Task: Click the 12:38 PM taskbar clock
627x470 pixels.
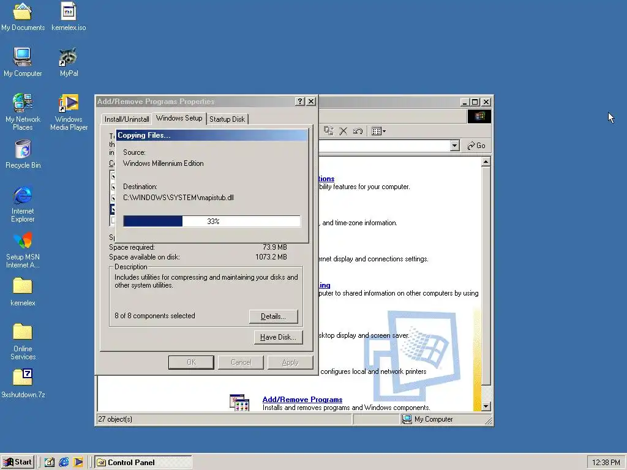Action: (606, 463)
